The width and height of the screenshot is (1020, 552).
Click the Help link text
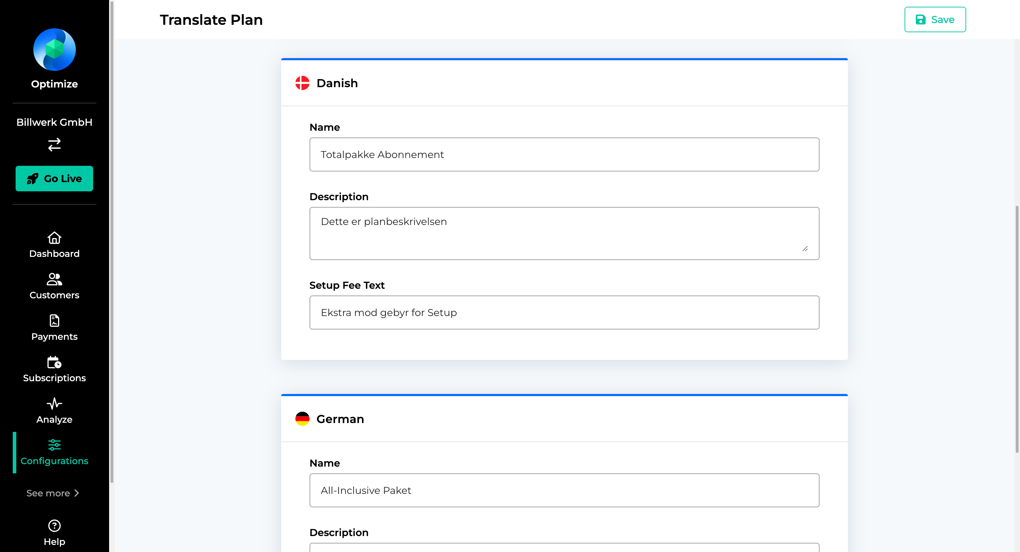[x=54, y=542]
